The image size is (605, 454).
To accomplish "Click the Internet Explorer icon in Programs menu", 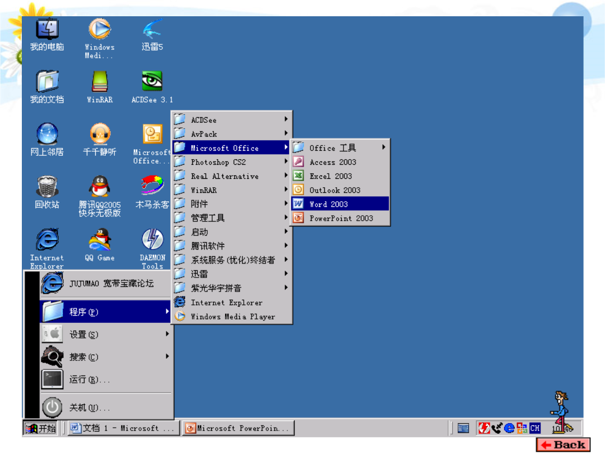I will 180,302.
